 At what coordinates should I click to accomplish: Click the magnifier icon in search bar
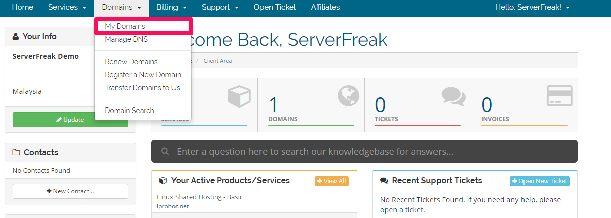(x=165, y=151)
